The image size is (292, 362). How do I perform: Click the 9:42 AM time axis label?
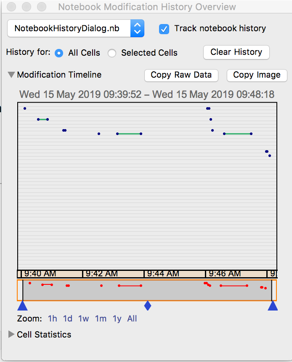102,274
